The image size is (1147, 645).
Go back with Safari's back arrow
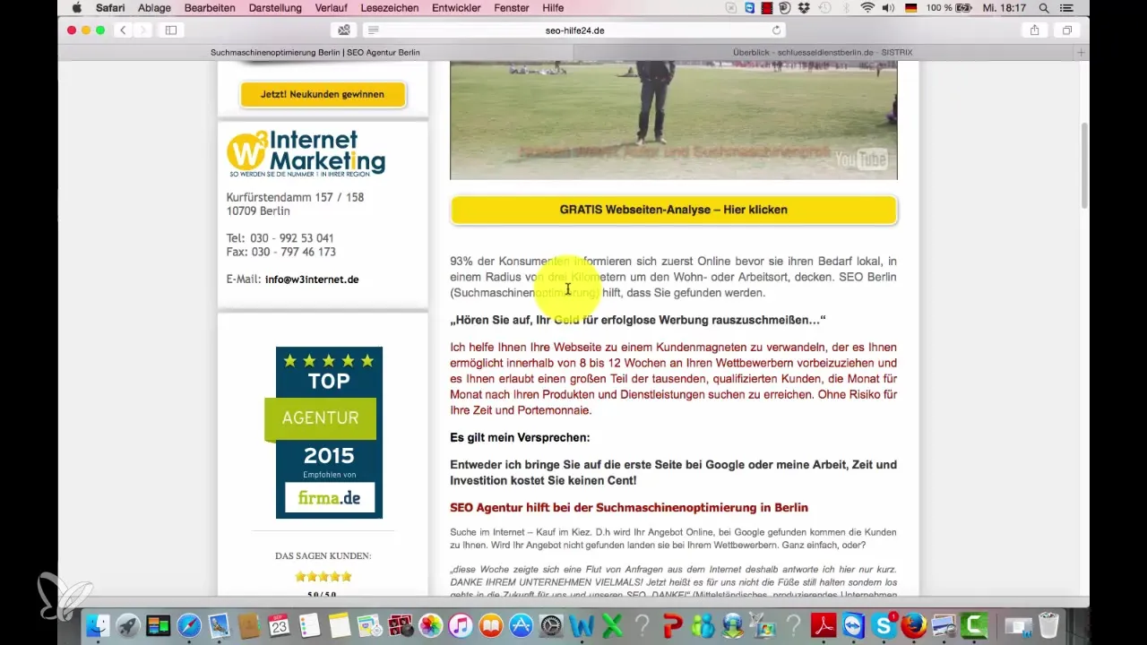pos(123,30)
